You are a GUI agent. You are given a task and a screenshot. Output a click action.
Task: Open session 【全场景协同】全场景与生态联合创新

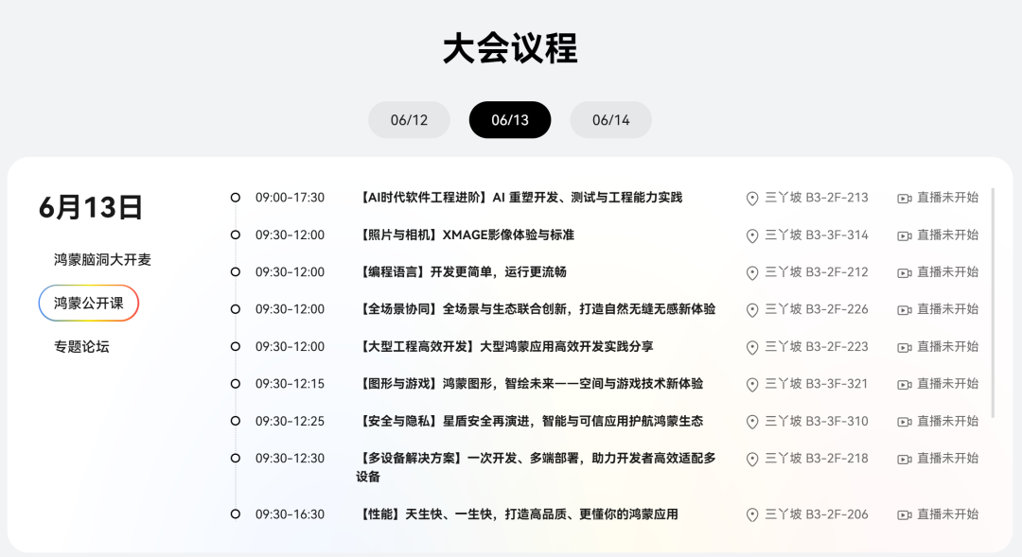536,309
